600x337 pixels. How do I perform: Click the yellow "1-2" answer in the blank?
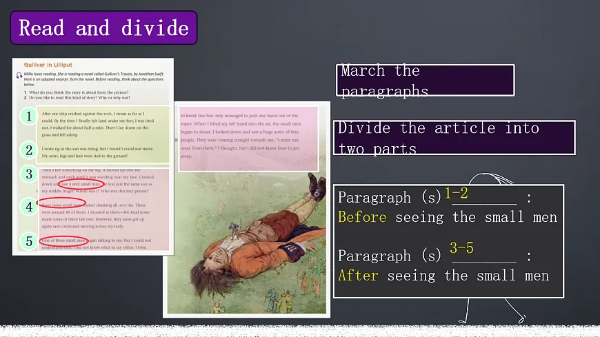click(457, 194)
